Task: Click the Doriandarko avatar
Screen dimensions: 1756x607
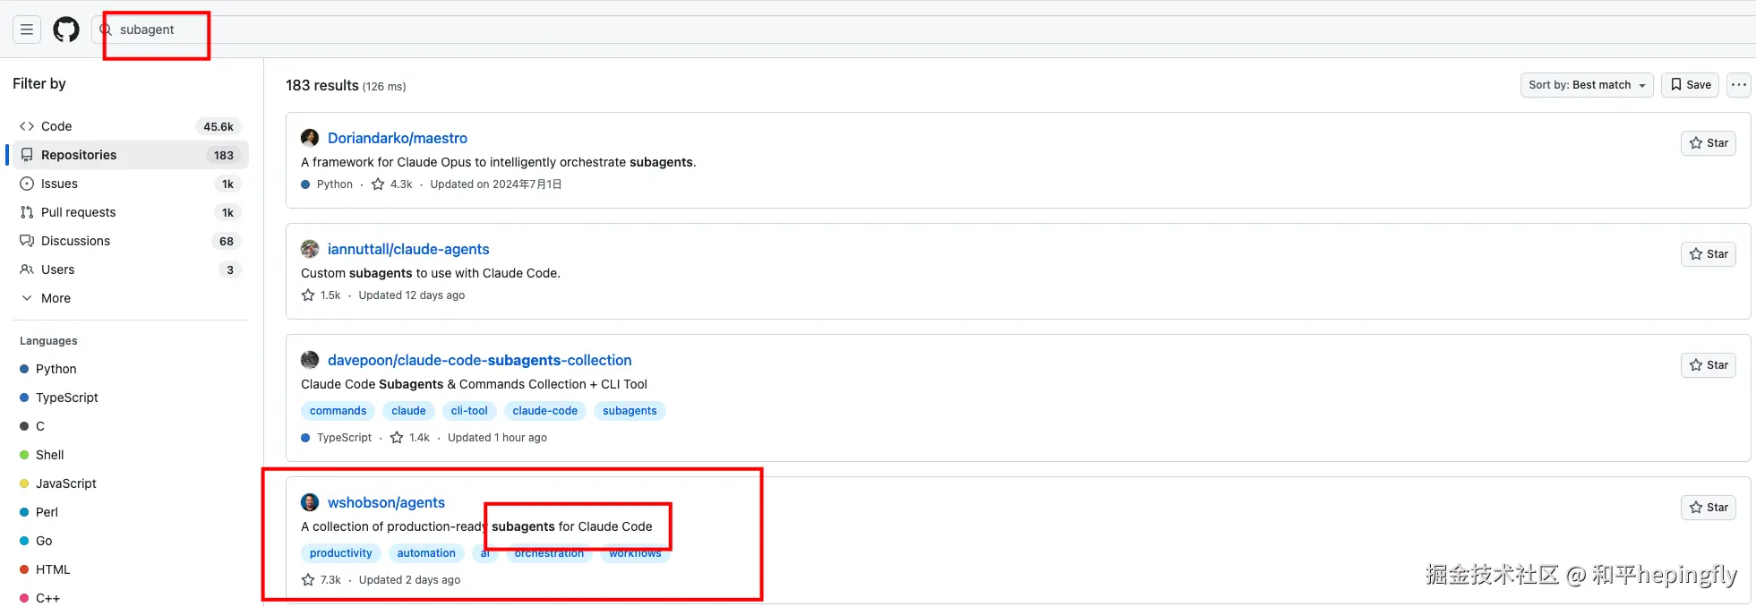Action: (x=310, y=138)
